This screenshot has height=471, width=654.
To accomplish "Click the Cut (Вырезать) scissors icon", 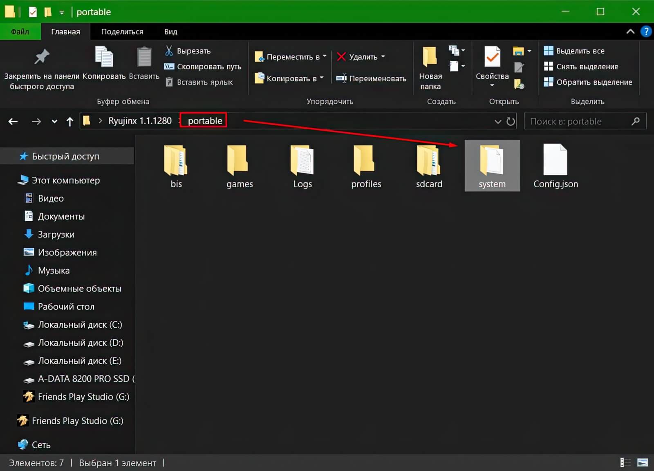I will (x=169, y=51).
